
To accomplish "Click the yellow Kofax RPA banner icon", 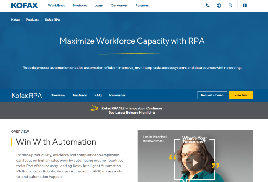I will tap(94, 108).
